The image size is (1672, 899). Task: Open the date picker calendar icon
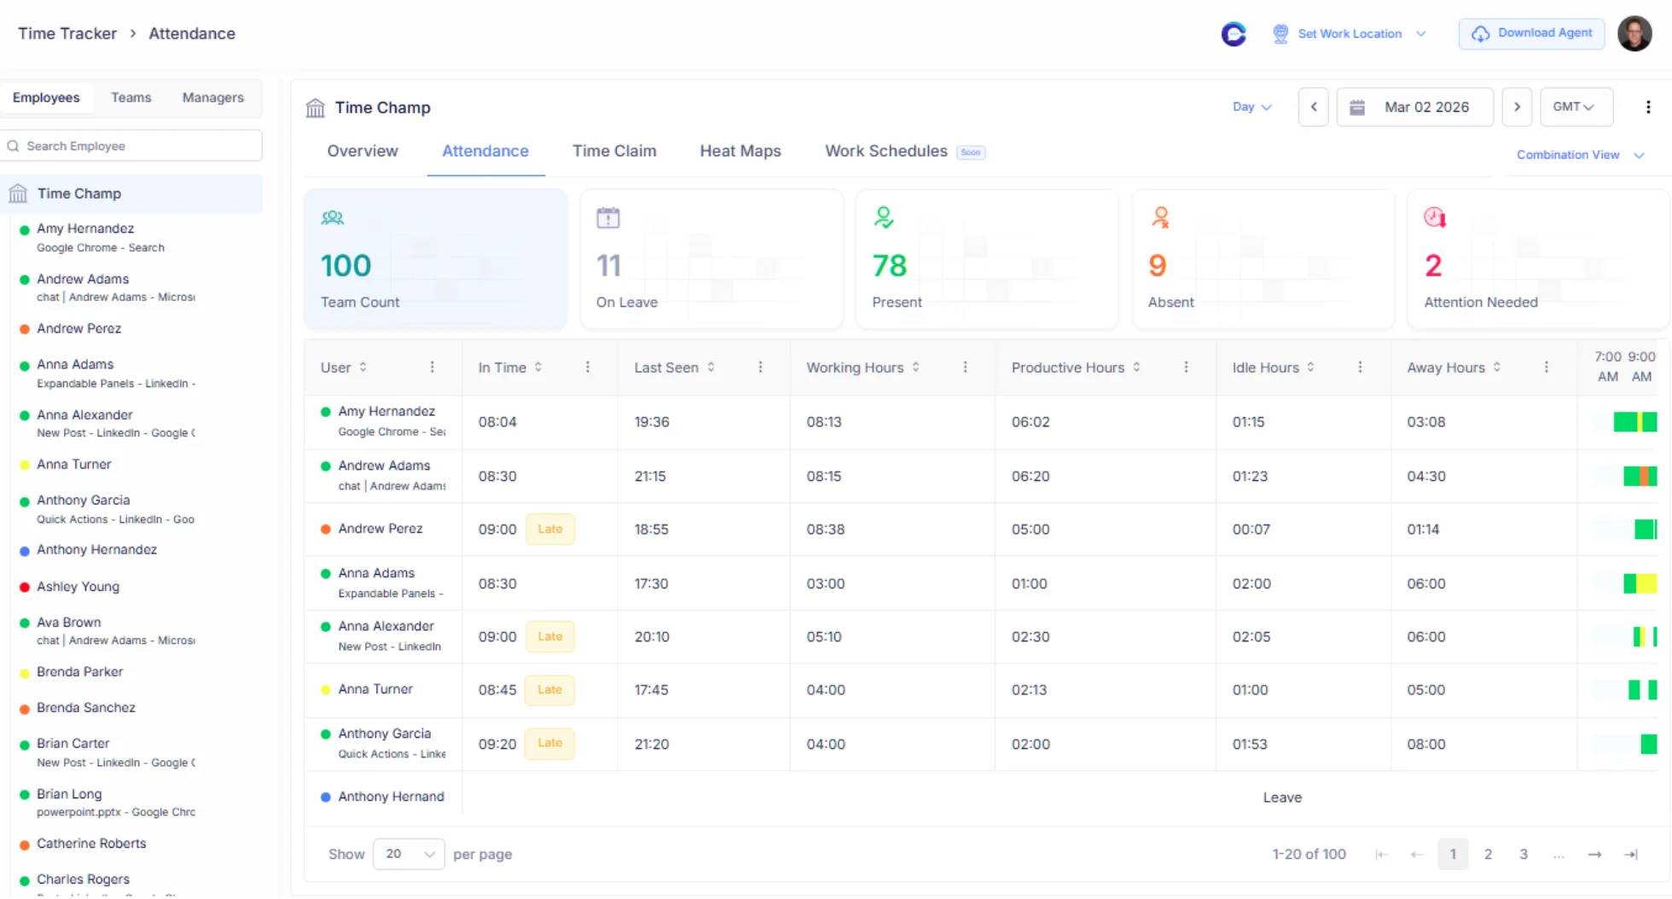(1357, 107)
